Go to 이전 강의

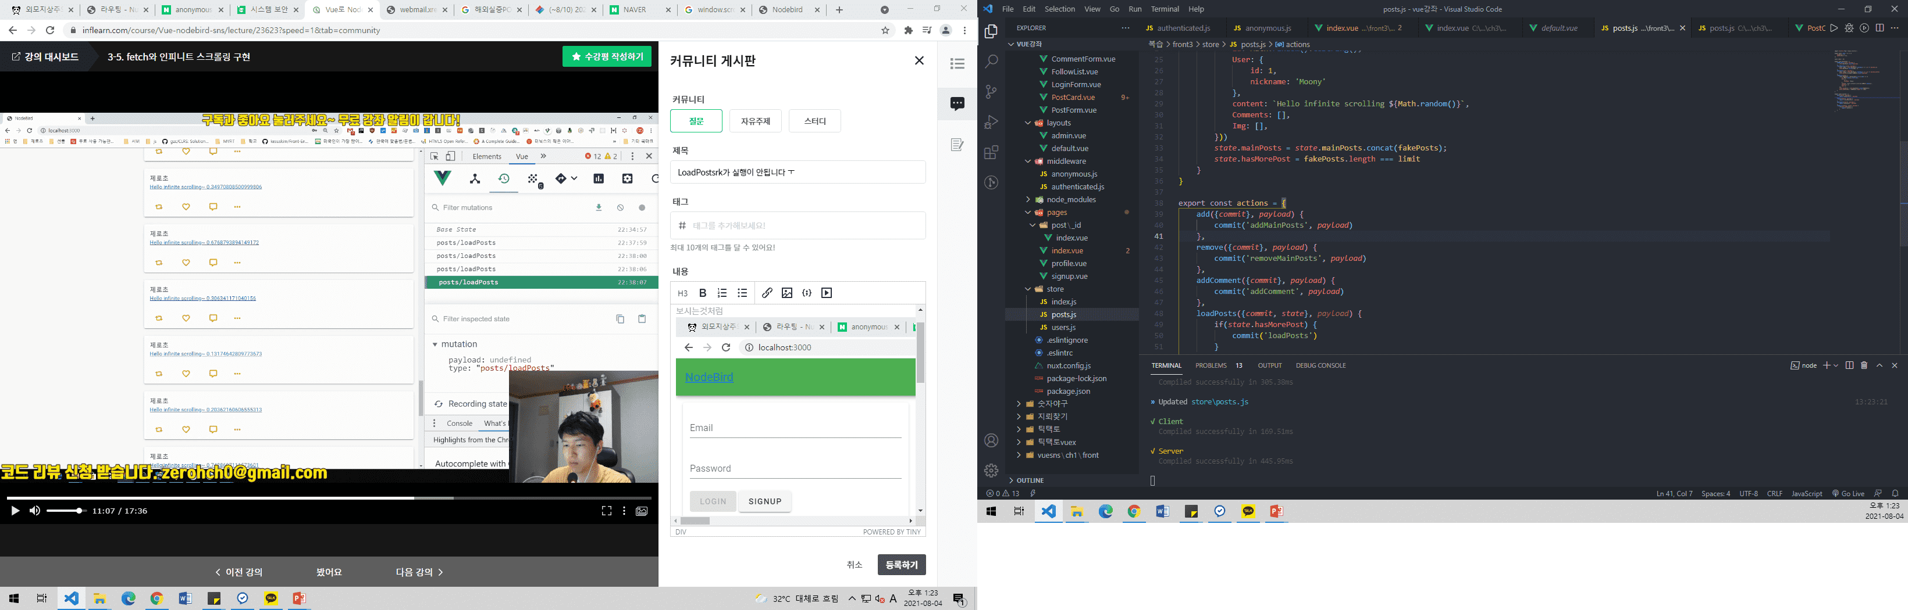(238, 572)
